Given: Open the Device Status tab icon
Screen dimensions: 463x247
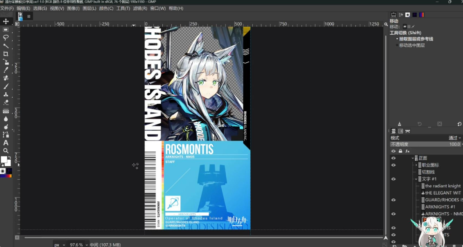Looking at the screenshot, I should click(401, 15).
